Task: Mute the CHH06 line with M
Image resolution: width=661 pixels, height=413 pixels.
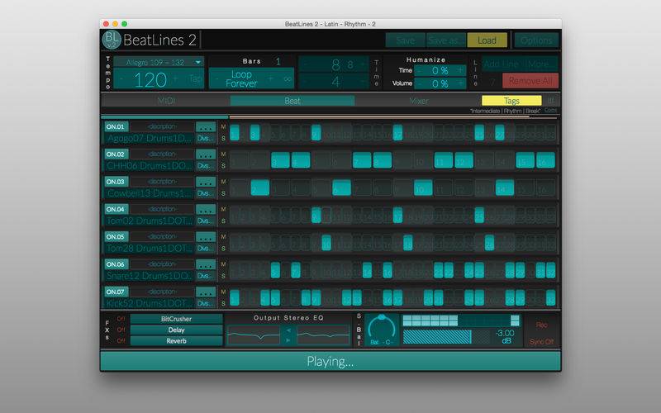Action: (x=223, y=154)
